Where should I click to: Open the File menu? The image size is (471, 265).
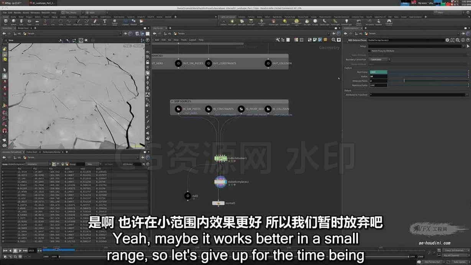tap(5, 13)
